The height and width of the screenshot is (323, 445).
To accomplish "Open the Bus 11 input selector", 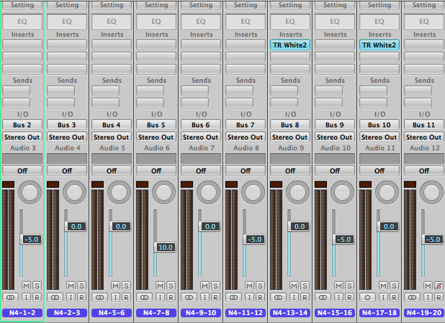I will pos(424,125).
